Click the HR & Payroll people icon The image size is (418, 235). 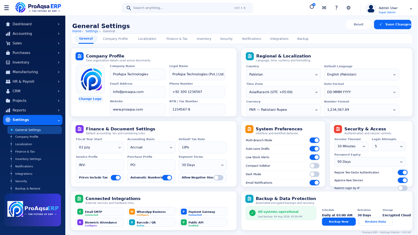pos(8,81)
